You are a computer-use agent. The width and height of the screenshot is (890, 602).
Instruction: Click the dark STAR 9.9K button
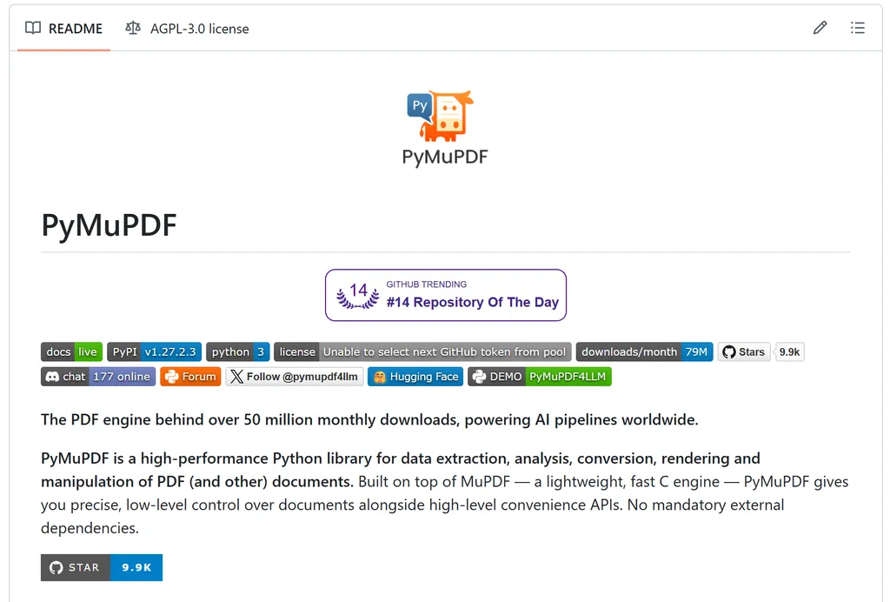102,567
